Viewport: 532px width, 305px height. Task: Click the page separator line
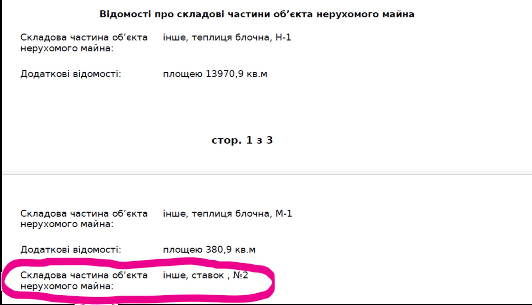click(266, 173)
